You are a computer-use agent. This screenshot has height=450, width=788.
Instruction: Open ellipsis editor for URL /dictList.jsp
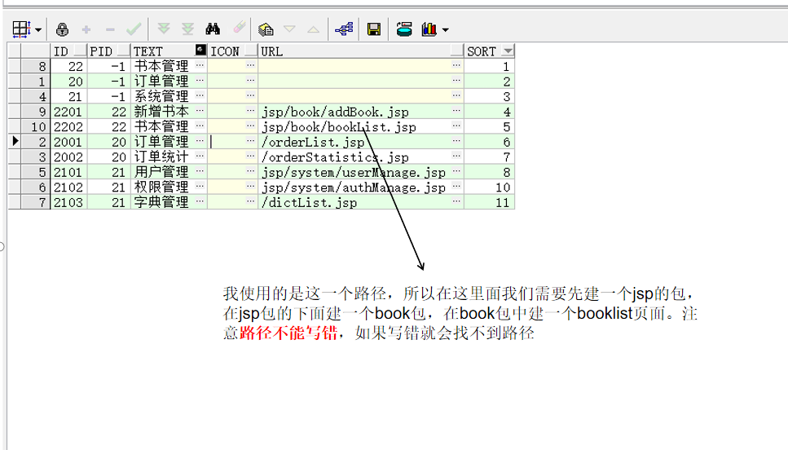coord(456,201)
